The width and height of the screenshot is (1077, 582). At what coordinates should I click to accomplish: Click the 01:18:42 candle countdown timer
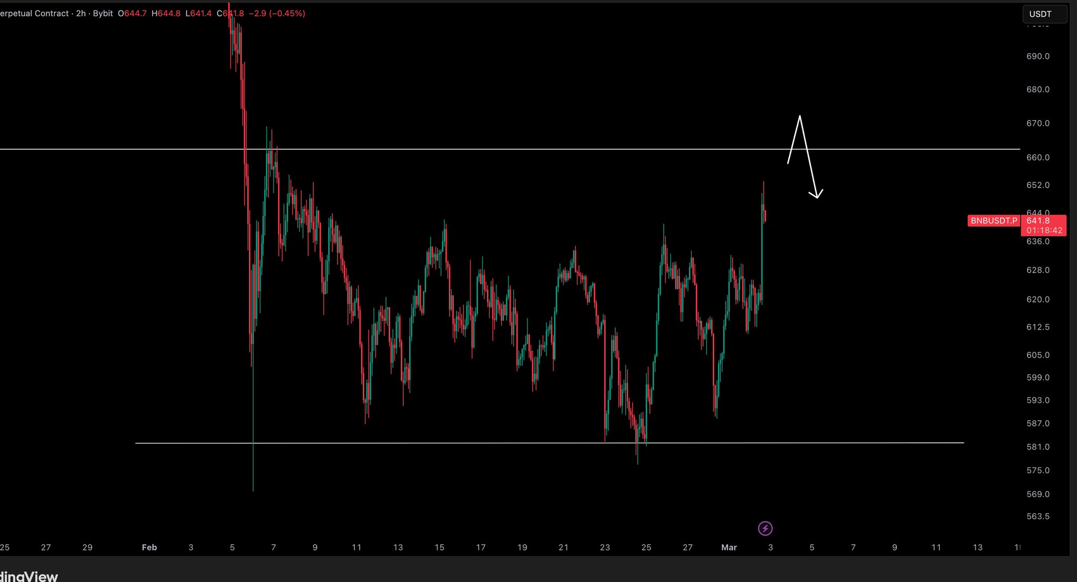point(1044,231)
